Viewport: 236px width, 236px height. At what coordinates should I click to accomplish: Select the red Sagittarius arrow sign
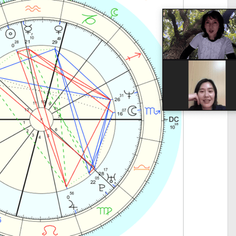pyautogui.click(x=133, y=56)
